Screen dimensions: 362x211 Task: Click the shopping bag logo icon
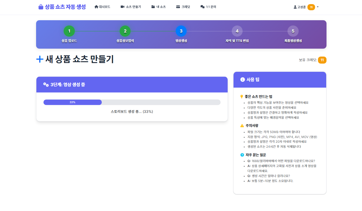point(41,7)
